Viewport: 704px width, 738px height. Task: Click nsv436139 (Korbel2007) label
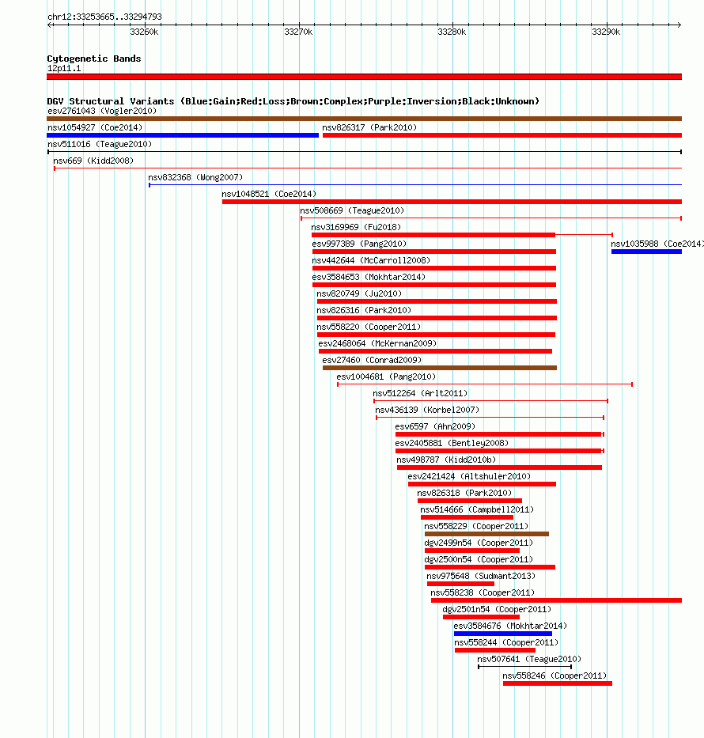(x=427, y=410)
